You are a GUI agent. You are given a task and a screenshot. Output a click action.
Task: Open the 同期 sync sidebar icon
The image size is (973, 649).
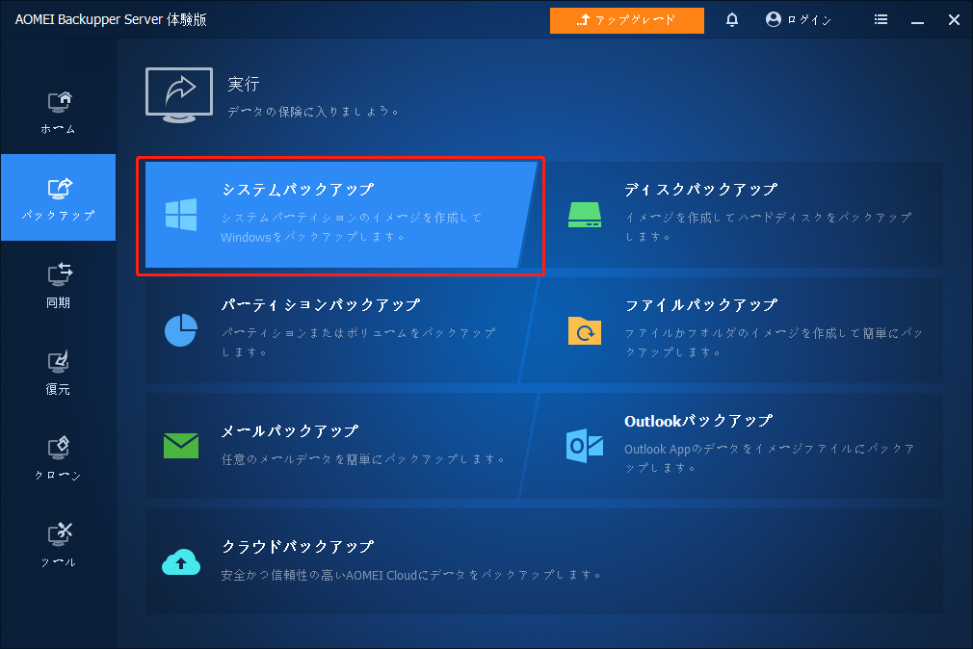coord(59,274)
